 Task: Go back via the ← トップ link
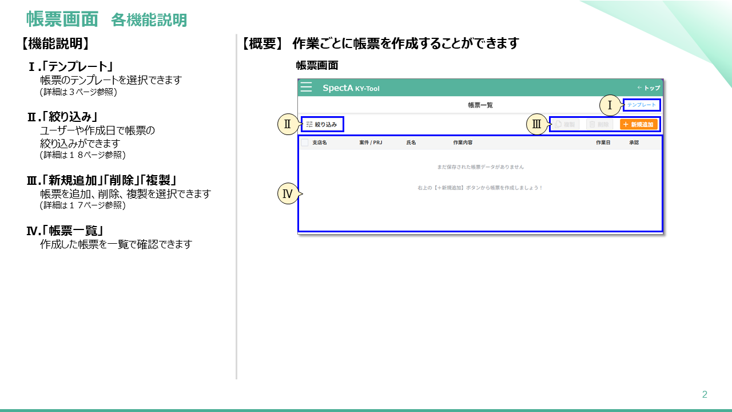point(649,88)
